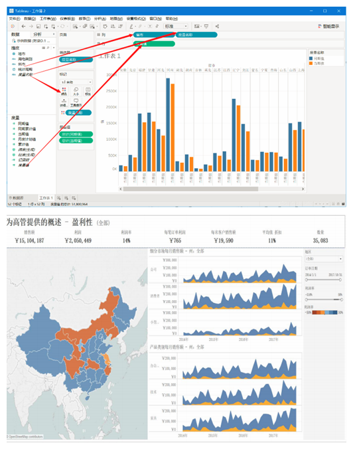353x449 pixels.
Task: Switch to the 分析 pane tab
Action: click(x=37, y=34)
